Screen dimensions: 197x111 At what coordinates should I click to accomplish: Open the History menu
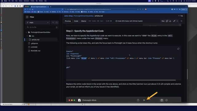pyautogui.click(x=21, y=1)
